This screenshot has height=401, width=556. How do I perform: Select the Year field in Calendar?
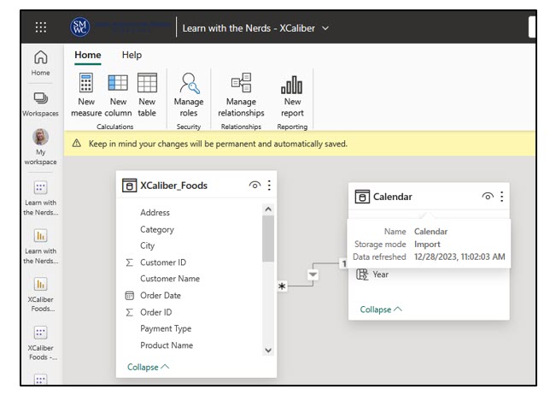380,274
